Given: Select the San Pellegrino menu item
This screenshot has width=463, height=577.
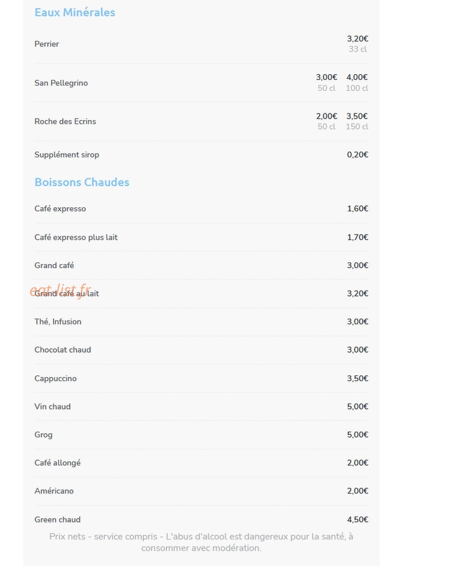Looking at the screenshot, I should click(201, 83).
